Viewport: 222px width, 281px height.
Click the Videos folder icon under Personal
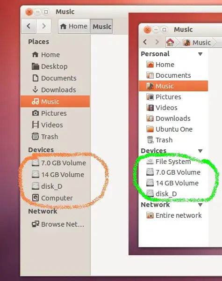click(150, 108)
